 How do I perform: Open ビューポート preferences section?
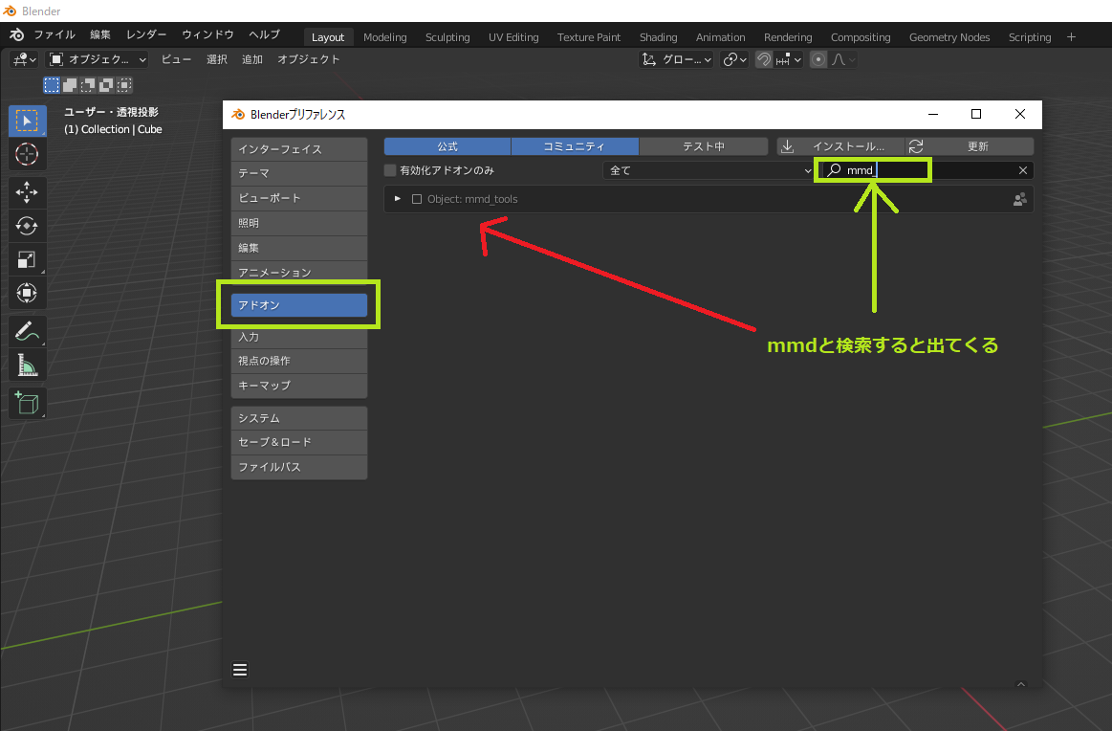298,198
